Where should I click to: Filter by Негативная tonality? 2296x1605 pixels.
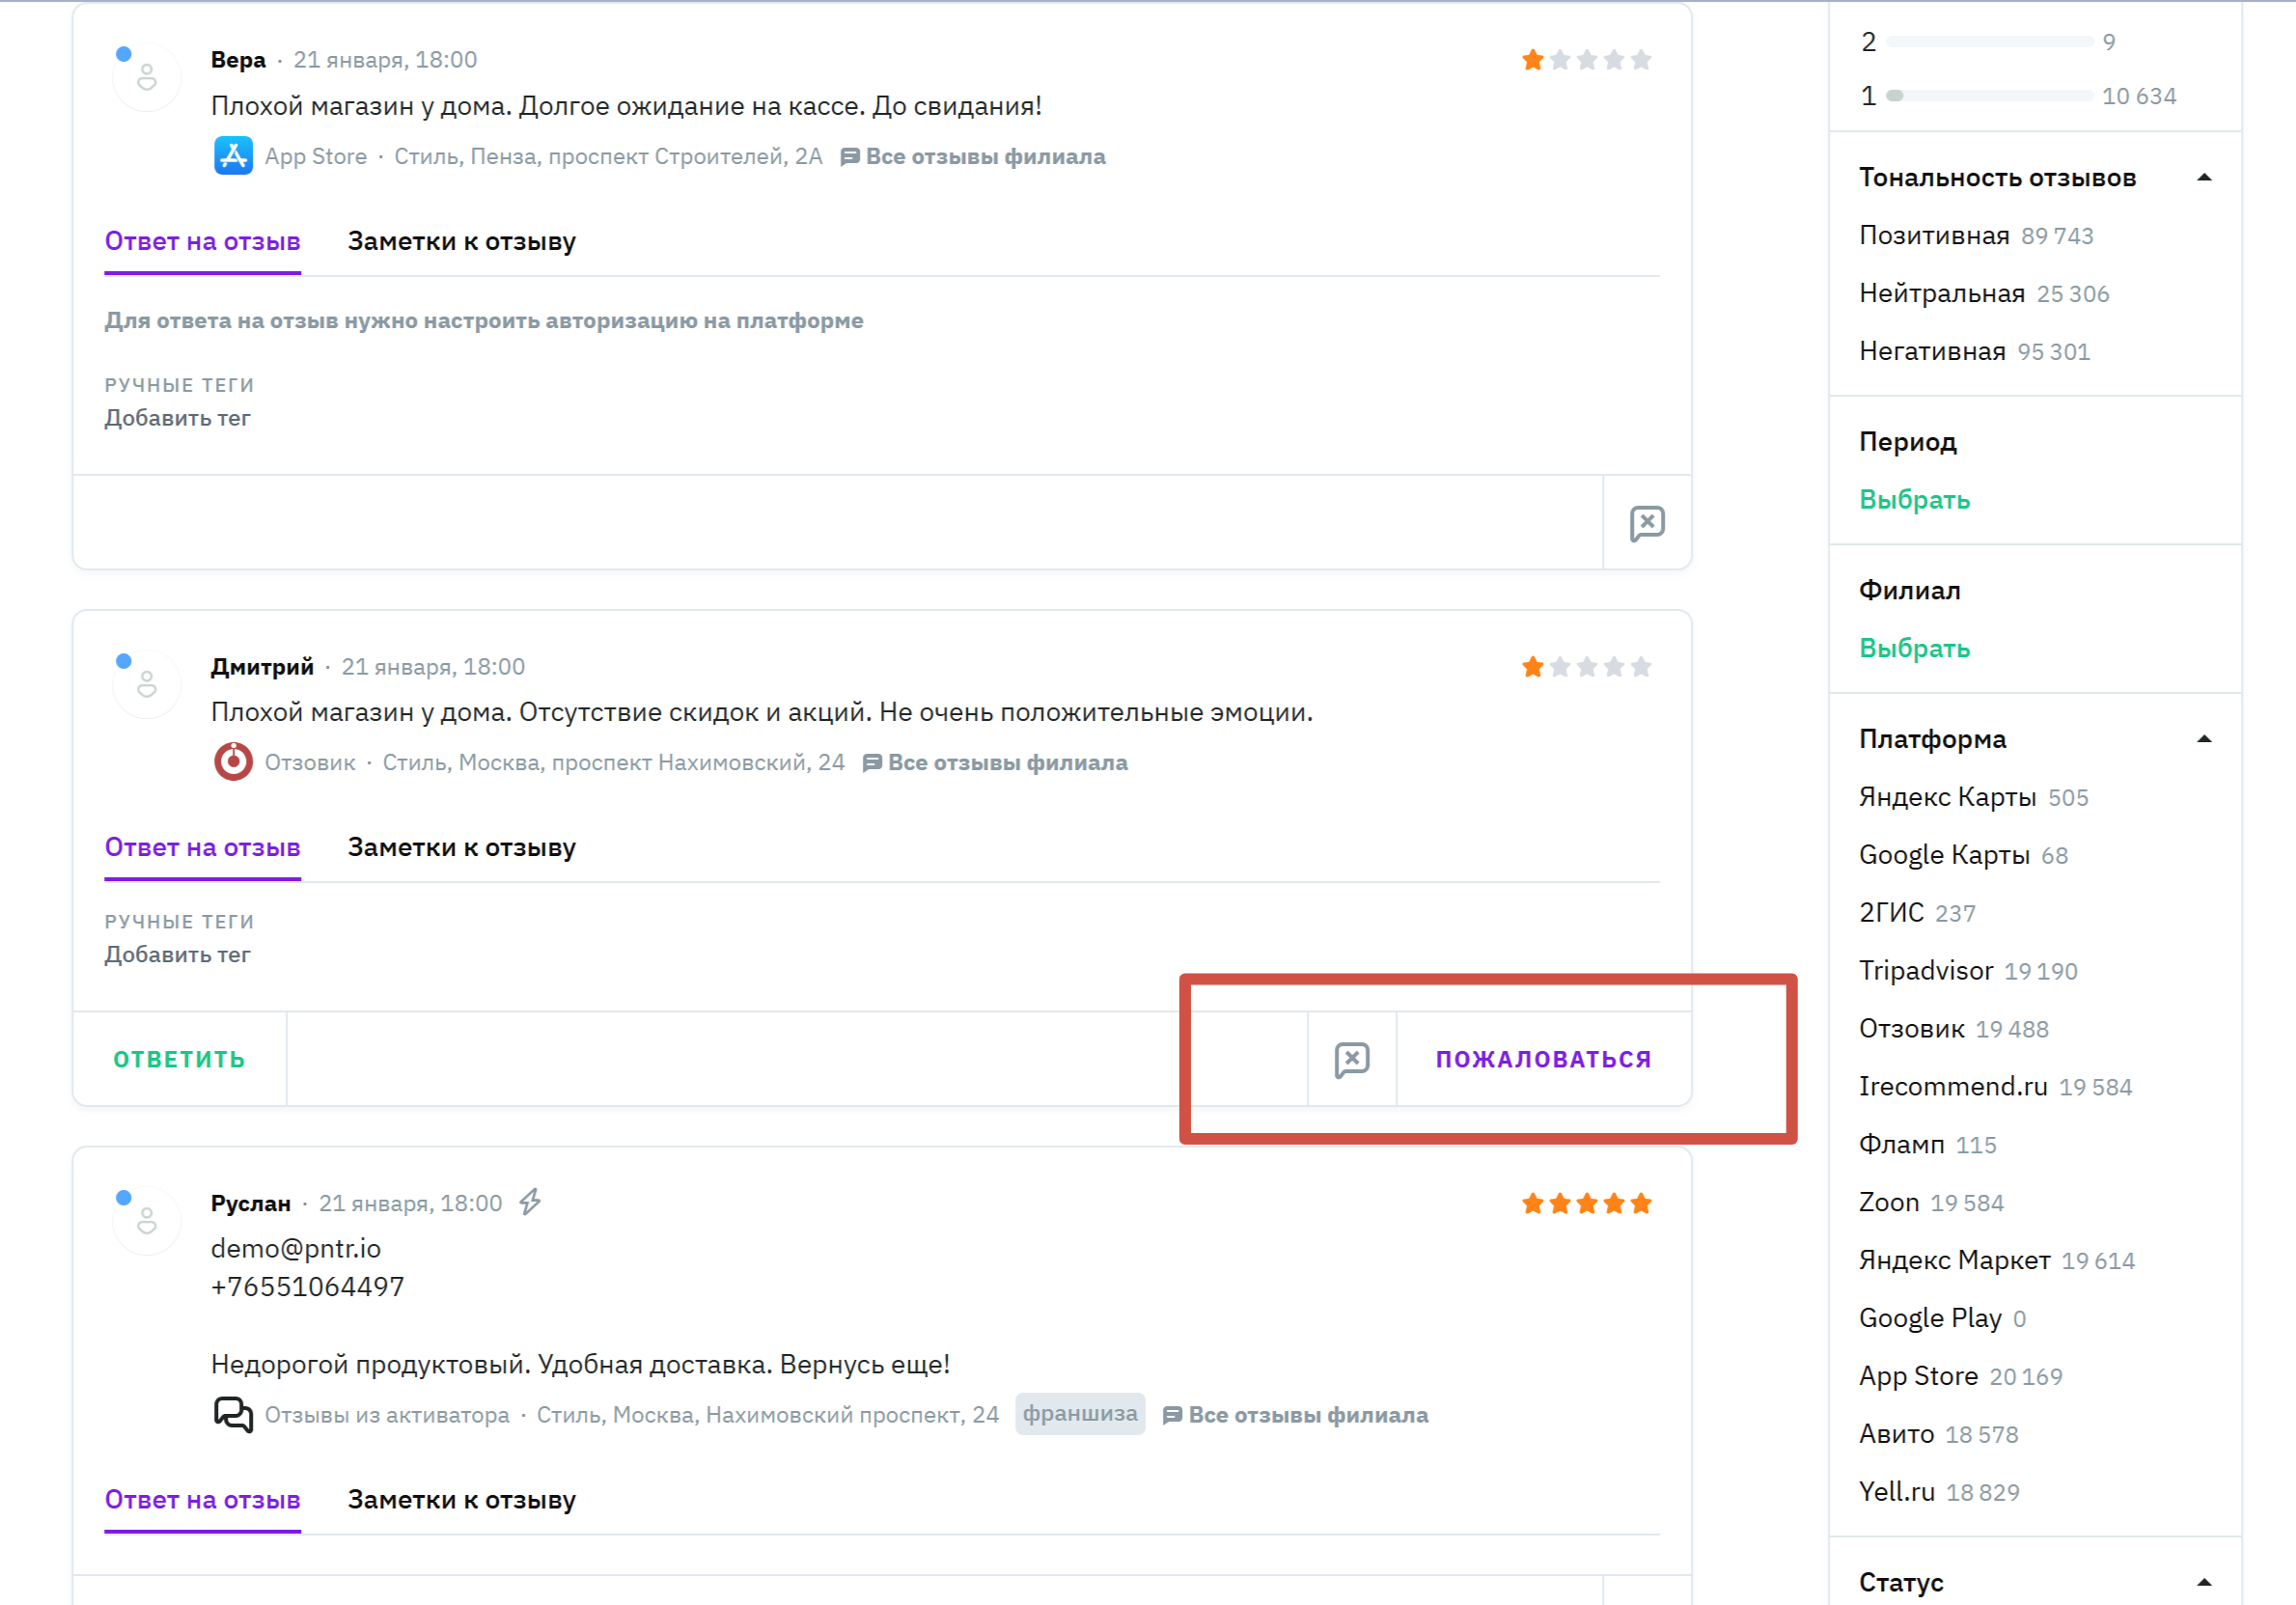click(1932, 352)
